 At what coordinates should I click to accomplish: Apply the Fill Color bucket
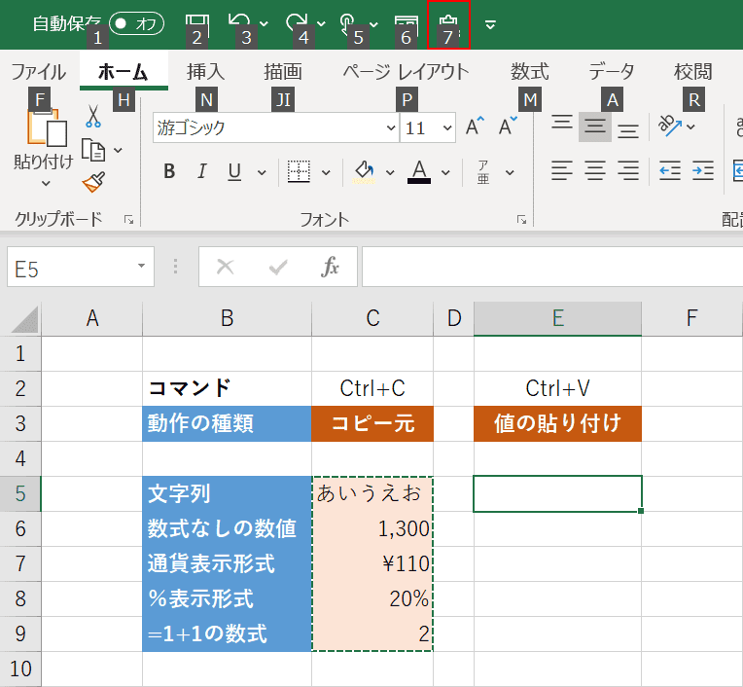tap(364, 171)
